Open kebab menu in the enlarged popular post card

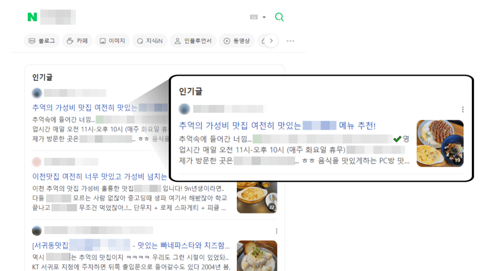pos(463,109)
